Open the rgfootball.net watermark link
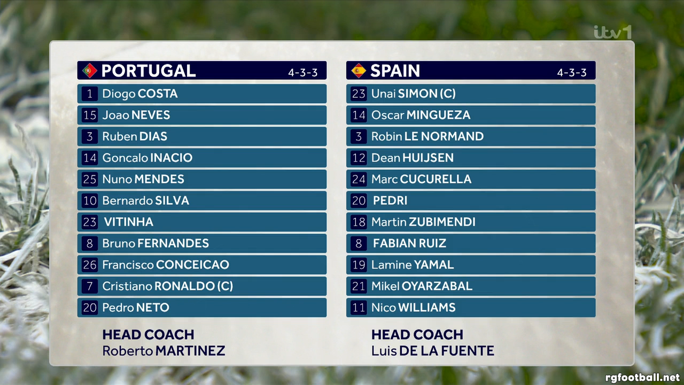 click(x=642, y=378)
